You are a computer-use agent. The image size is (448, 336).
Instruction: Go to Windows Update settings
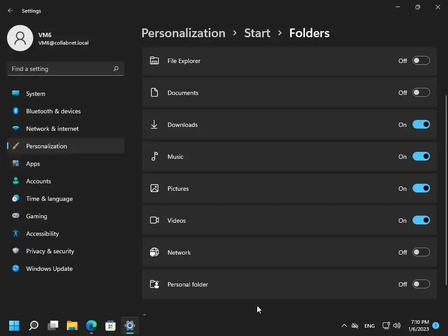click(x=49, y=269)
